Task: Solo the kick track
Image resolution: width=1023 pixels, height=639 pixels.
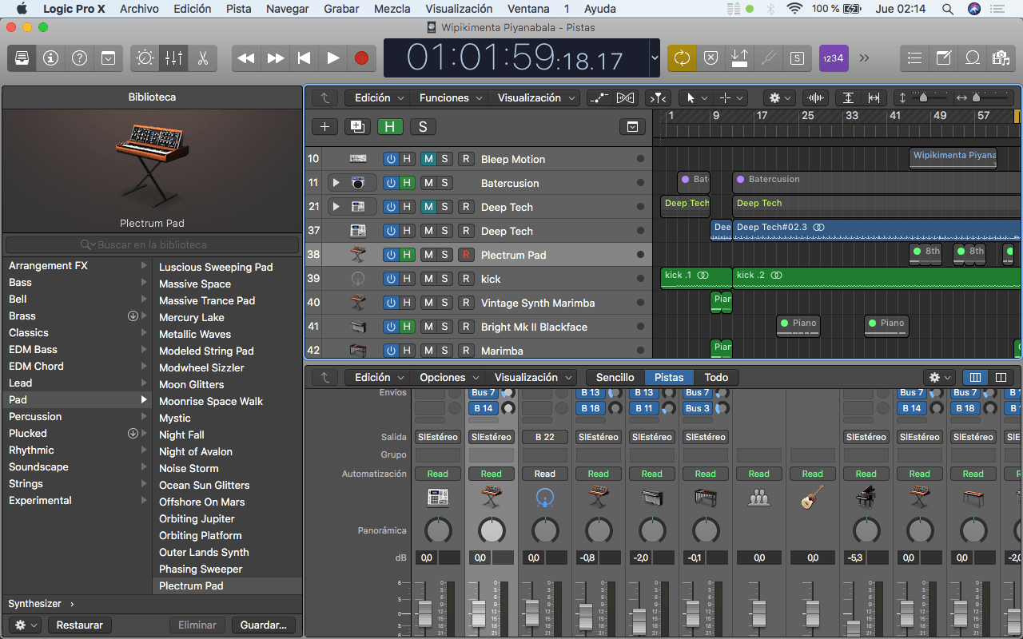Action: pyautogui.click(x=444, y=279)
